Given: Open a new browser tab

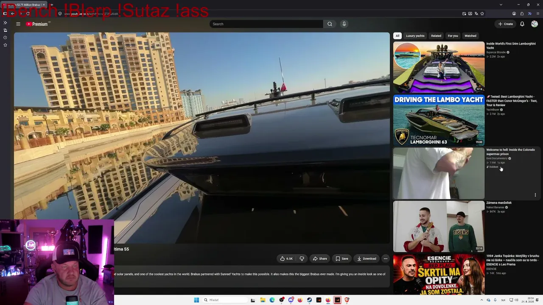Looking at the screenshot, I should point(52,5).
